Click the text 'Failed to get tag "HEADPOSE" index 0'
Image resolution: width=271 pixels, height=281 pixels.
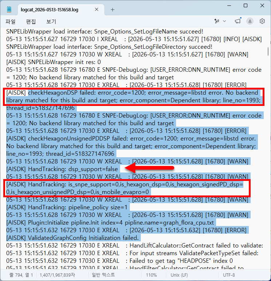[181, 261]
